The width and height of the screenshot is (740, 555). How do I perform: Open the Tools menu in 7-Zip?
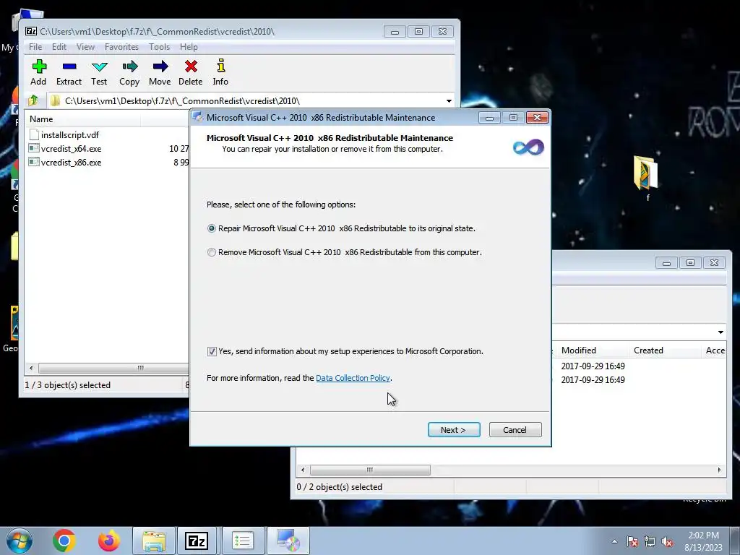[x=159, y=47]
